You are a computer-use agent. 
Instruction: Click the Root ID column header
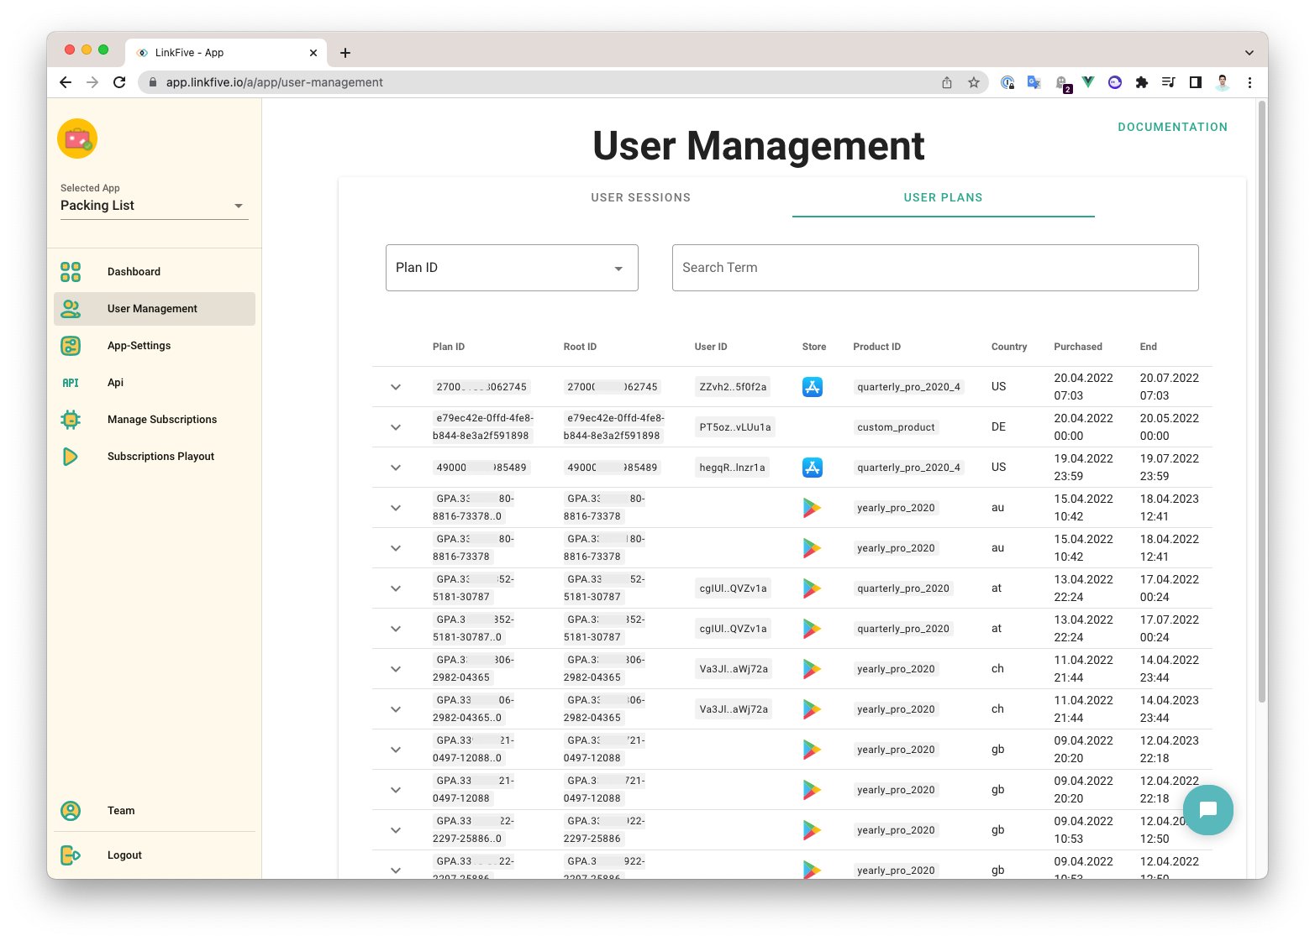[x=580, y=347]
